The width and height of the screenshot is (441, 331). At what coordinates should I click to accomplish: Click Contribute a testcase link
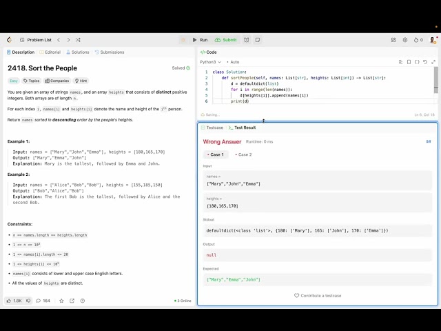tap(318, 296)
